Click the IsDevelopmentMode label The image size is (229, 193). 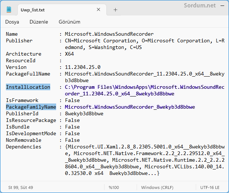31,133
